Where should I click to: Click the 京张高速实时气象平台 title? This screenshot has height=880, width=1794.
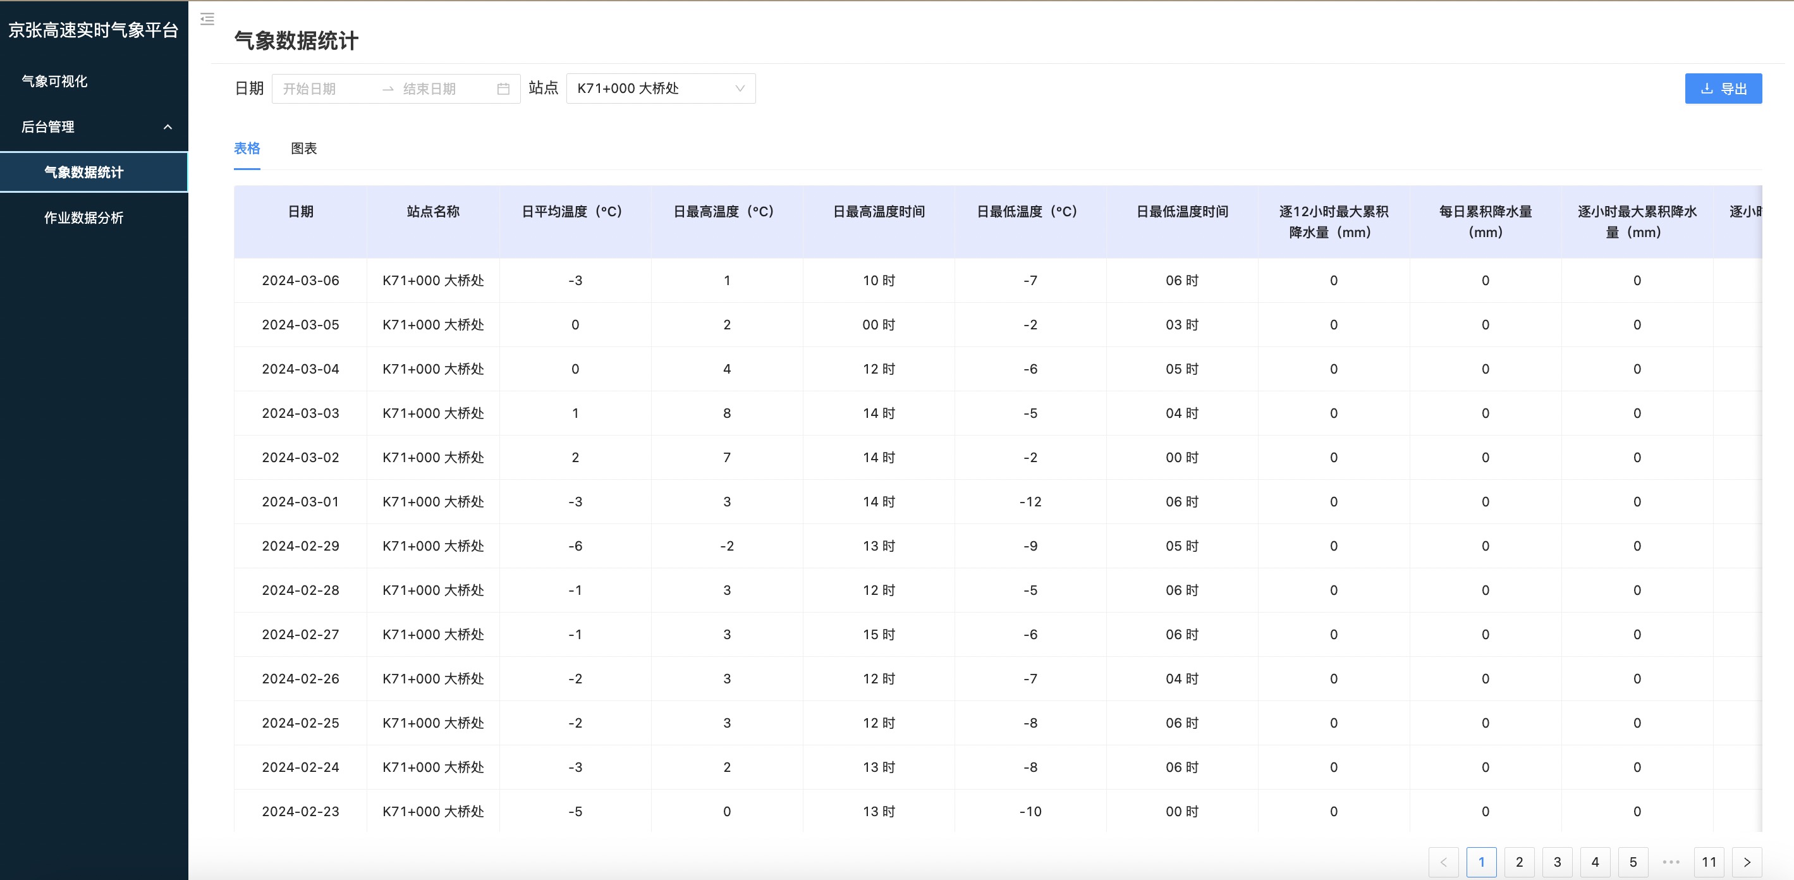94,30
